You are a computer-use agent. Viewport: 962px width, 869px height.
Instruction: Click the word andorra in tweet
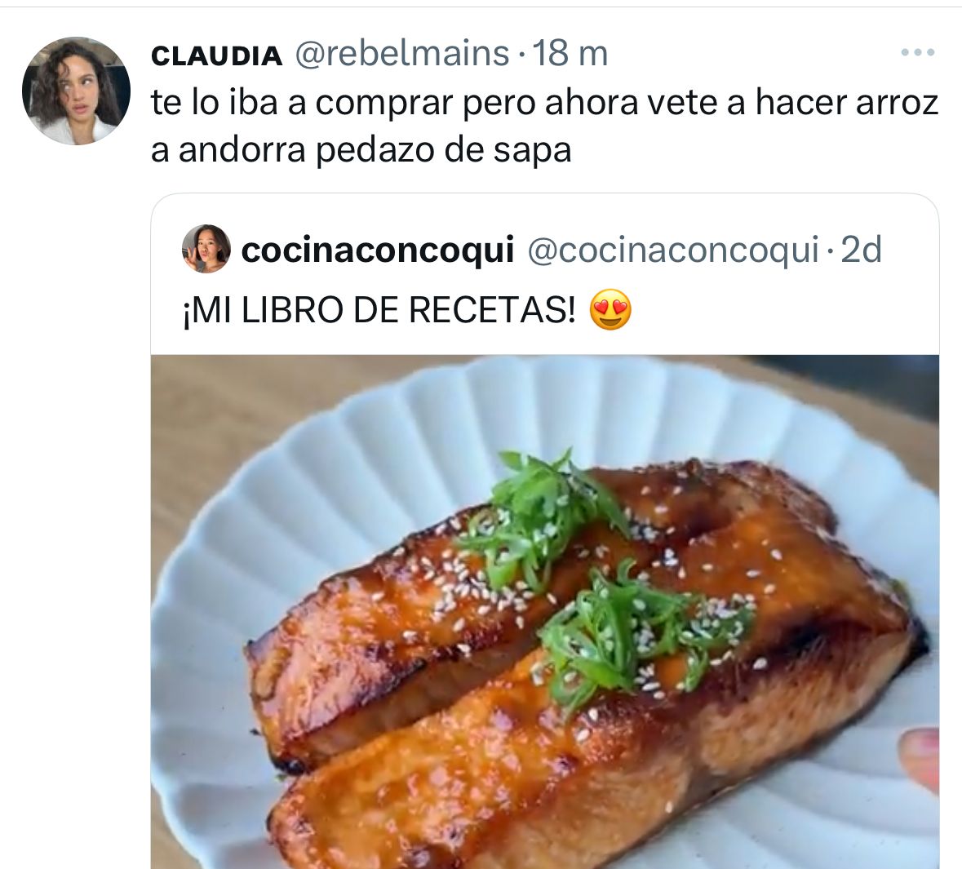(242, 150)
